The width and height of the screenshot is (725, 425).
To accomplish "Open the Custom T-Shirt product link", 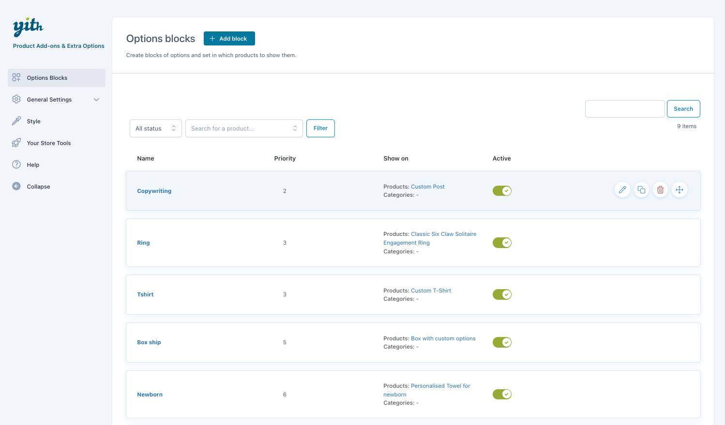I will 431,291.
